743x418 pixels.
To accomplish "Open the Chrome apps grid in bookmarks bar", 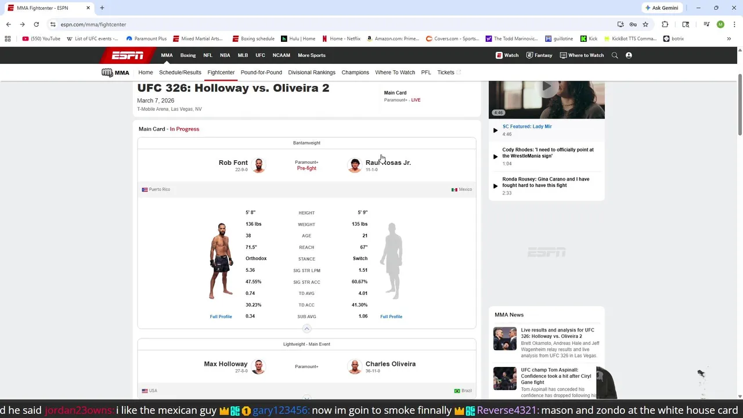I will [x=8, y=39].
